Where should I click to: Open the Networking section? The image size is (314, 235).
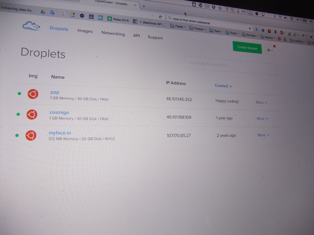[x=113, y=34]
